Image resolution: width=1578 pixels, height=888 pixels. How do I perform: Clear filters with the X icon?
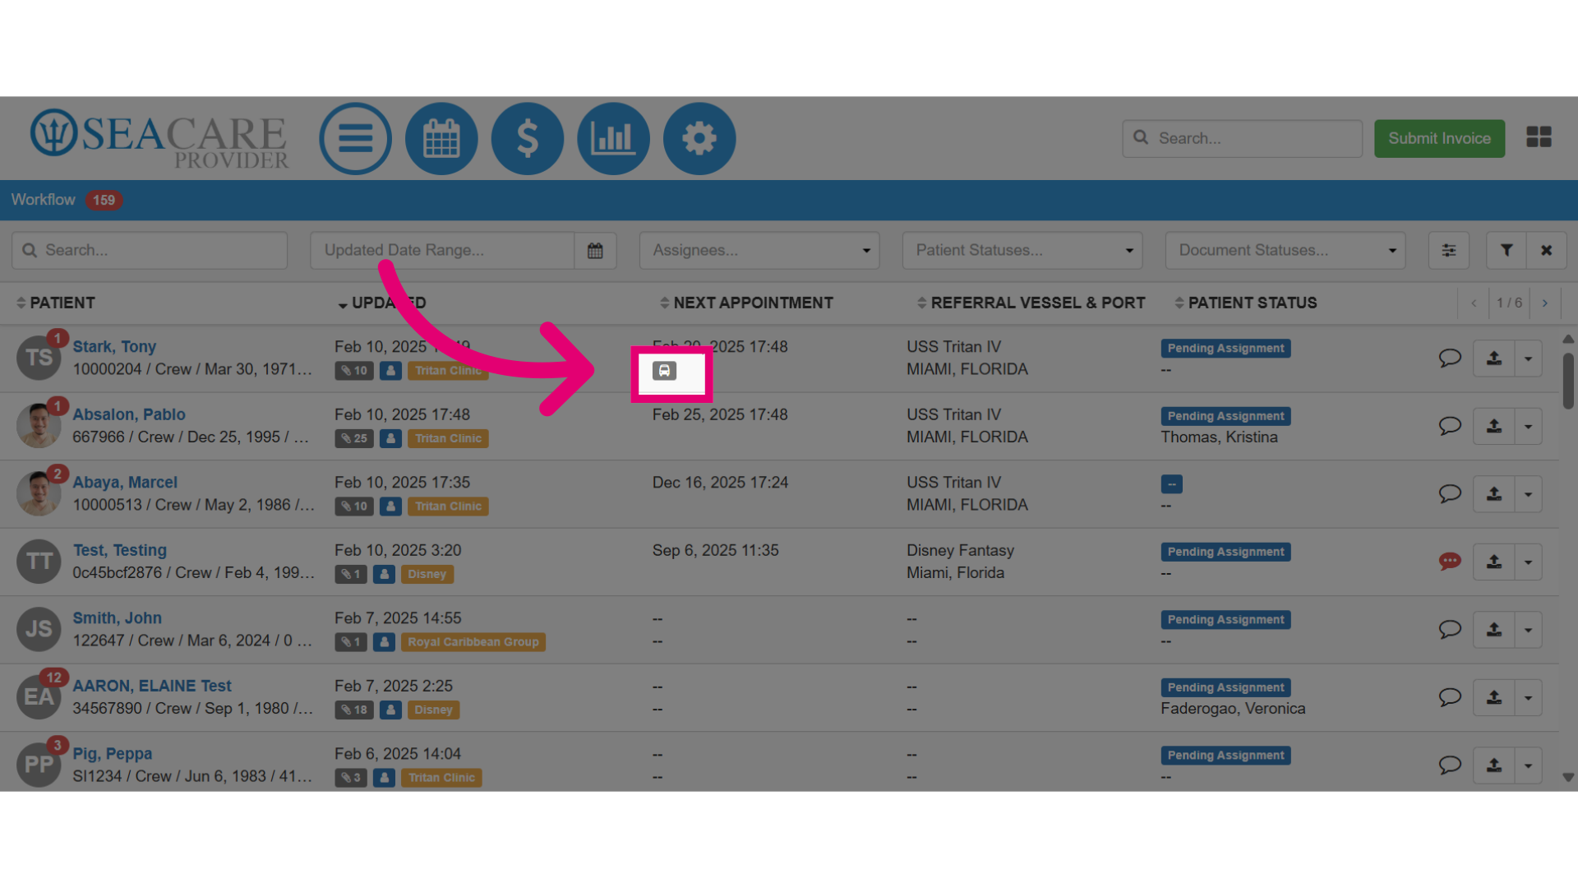[1547, 250]
